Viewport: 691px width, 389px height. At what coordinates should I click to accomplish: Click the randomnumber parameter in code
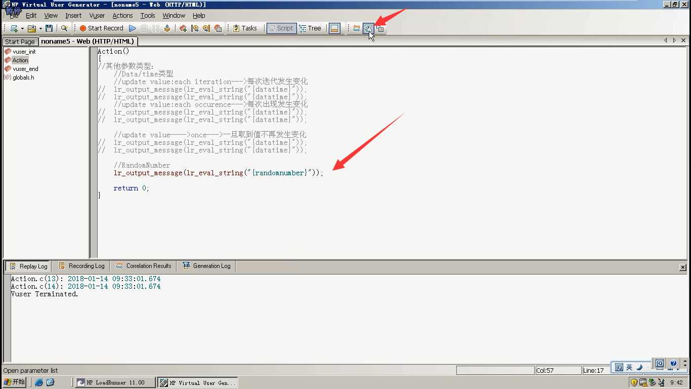click(279, 173)
